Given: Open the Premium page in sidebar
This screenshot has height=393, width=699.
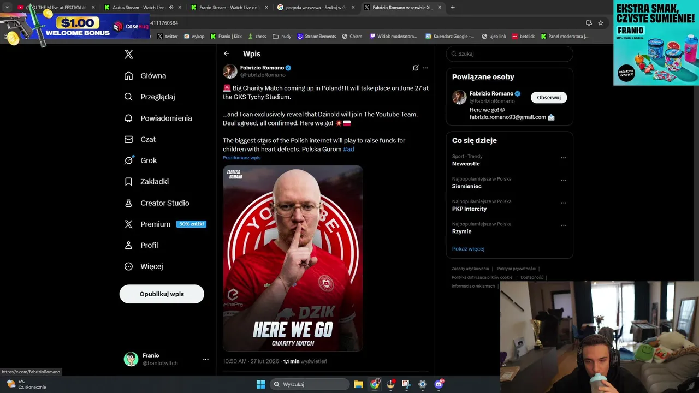Looking at the screenshot, I should (147, 224).
